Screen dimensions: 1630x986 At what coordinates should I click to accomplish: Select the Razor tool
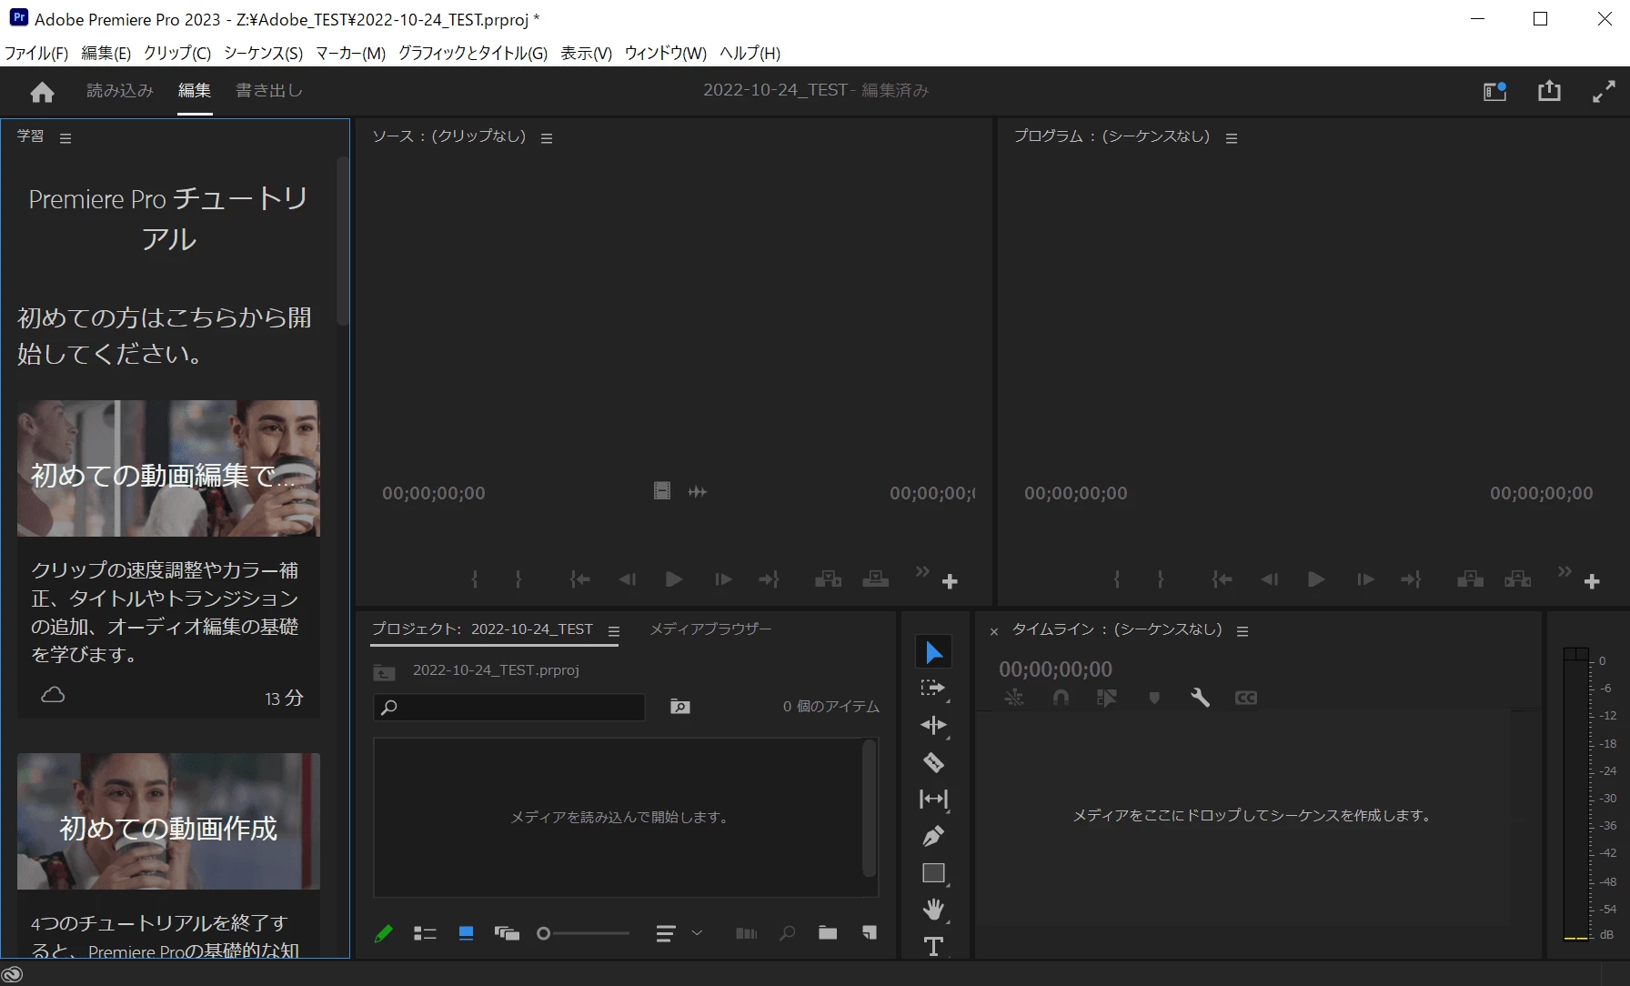933,762
